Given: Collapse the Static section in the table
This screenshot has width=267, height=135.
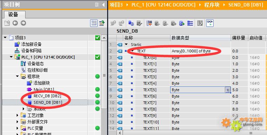Looking at the screenshot, I should 126,44.
